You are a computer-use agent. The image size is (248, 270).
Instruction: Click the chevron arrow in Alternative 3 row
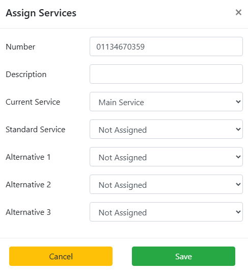click(x=238, y=212)
